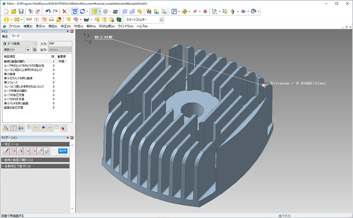
Task: Click the magnifier zoom tool icon
Action: click(175, 11)
